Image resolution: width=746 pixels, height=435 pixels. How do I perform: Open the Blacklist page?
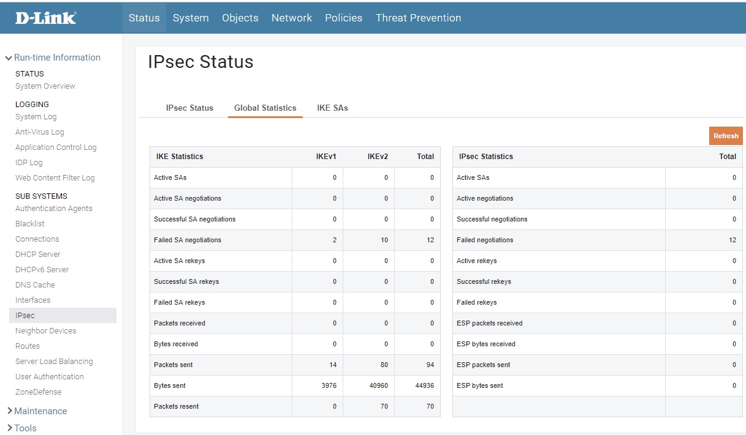tap(30, 224)
